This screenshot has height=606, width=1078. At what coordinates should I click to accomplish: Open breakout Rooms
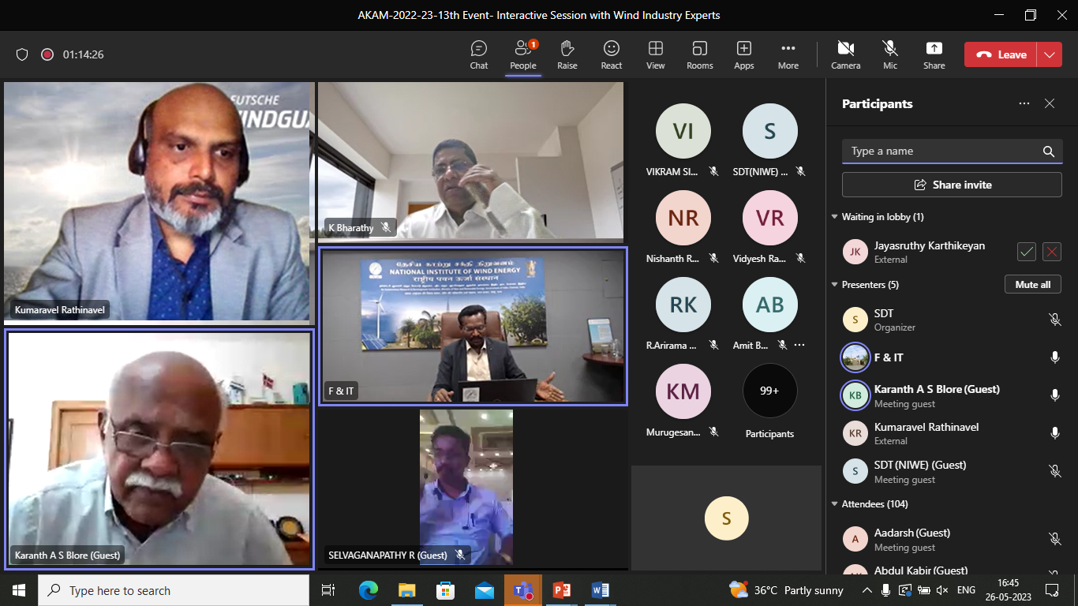[699, 55]
